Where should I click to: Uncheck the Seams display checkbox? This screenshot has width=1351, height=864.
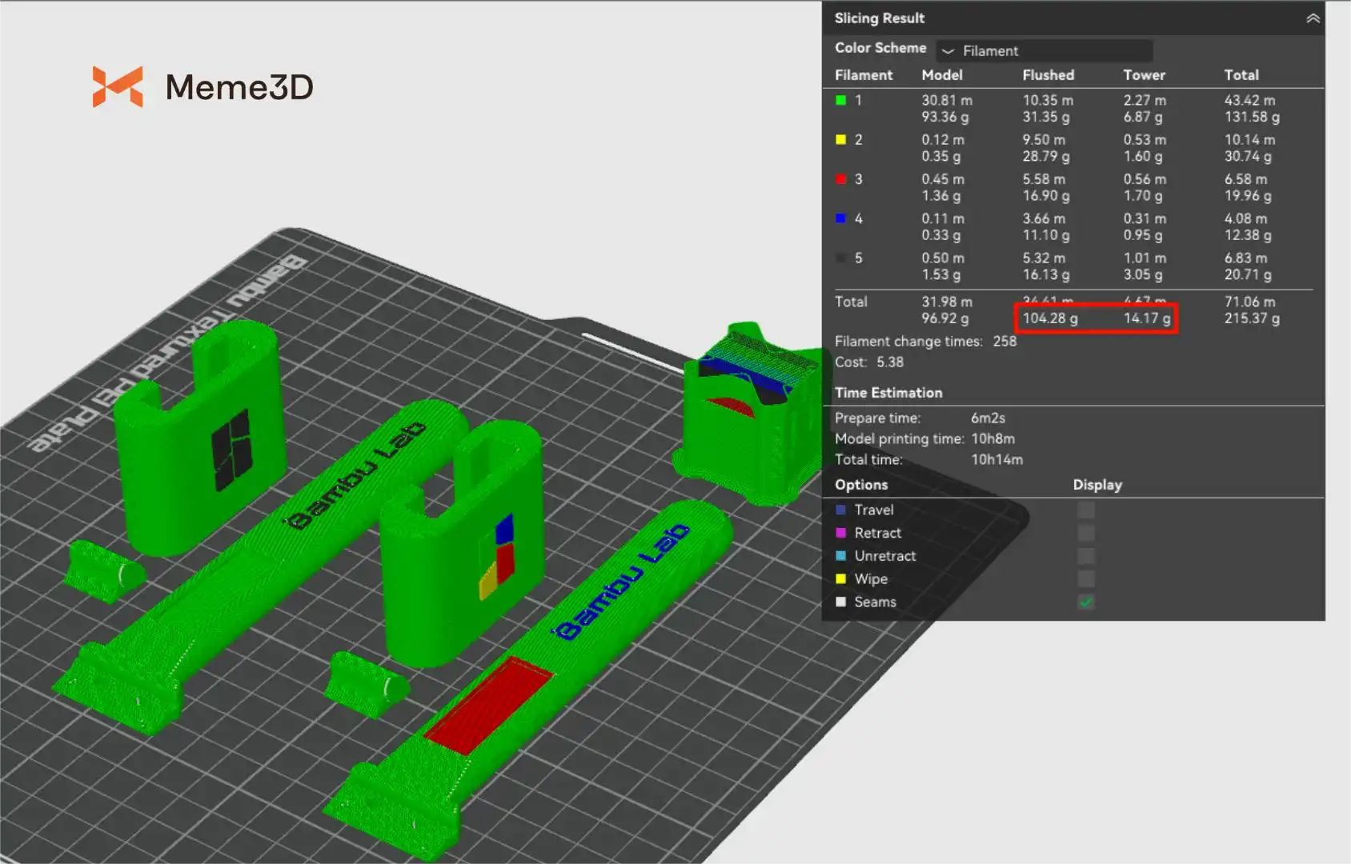(1086, 602)
